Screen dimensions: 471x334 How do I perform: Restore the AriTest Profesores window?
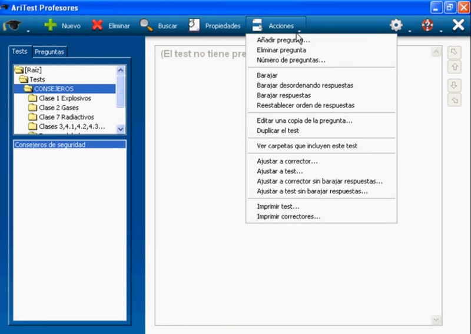(x=450, y=8)
